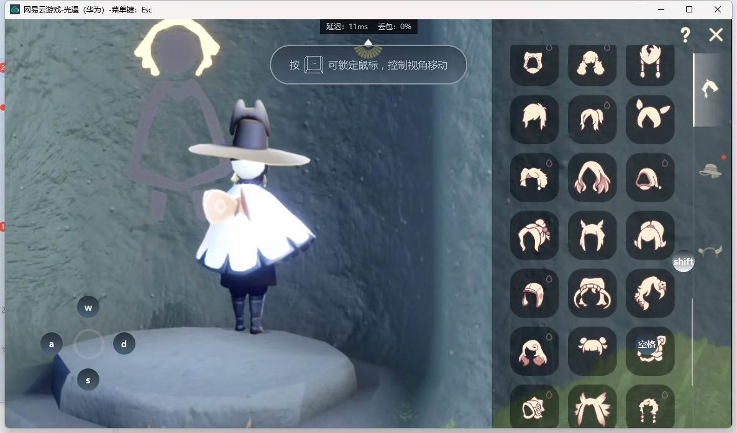Click the 延迟: 11ms latency readout
Image resolution: width=737 pixels, height=433 pixels.
[347, 26]
